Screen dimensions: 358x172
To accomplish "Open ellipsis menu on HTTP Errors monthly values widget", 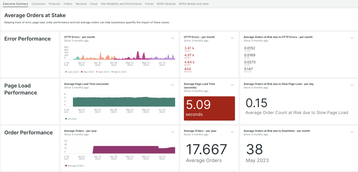I will click(232, 38).
